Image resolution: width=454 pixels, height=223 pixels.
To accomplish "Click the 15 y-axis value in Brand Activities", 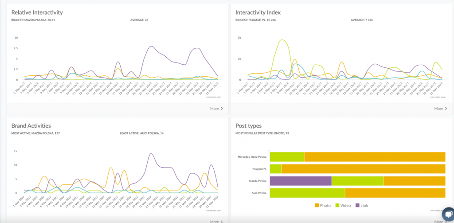I will tap(16, 151).
